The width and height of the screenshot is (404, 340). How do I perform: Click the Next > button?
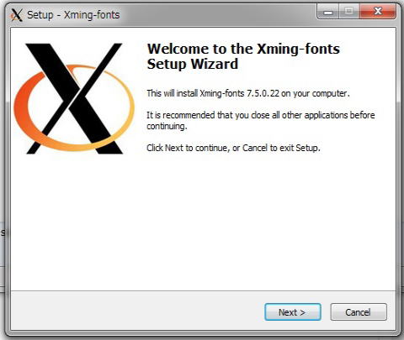pos(293,312)
